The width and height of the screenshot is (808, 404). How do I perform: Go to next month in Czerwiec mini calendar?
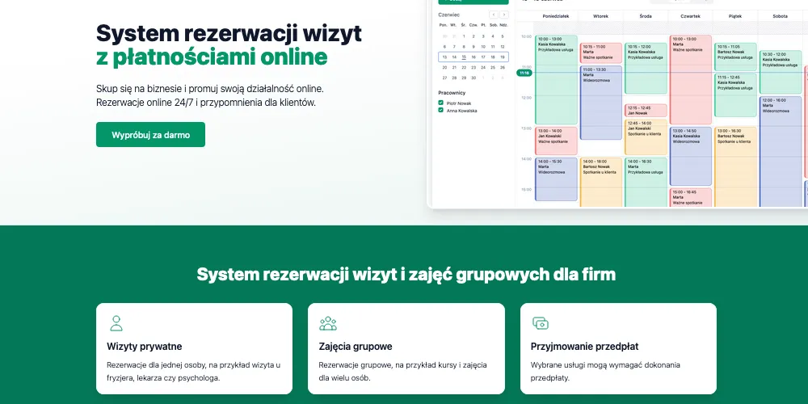tap(504, 15)
